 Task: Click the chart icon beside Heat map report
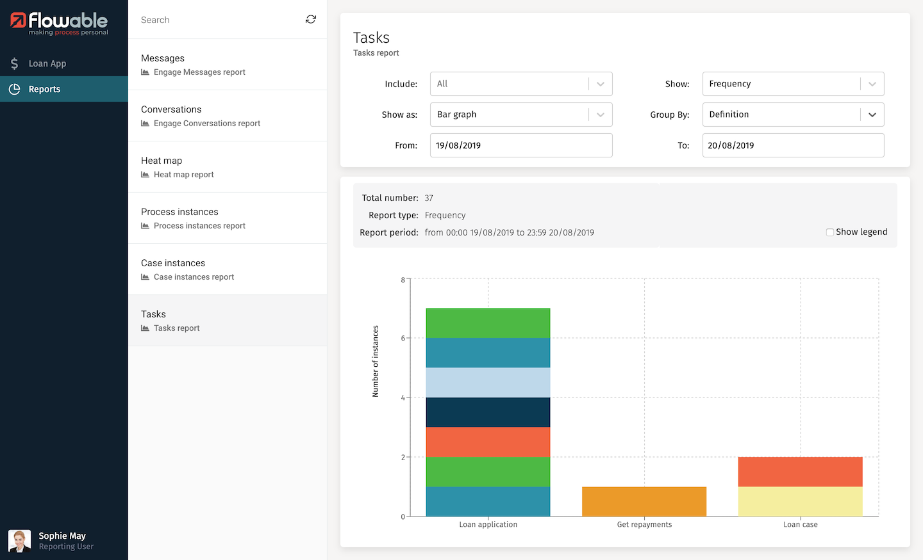click(x=144, y=175)
